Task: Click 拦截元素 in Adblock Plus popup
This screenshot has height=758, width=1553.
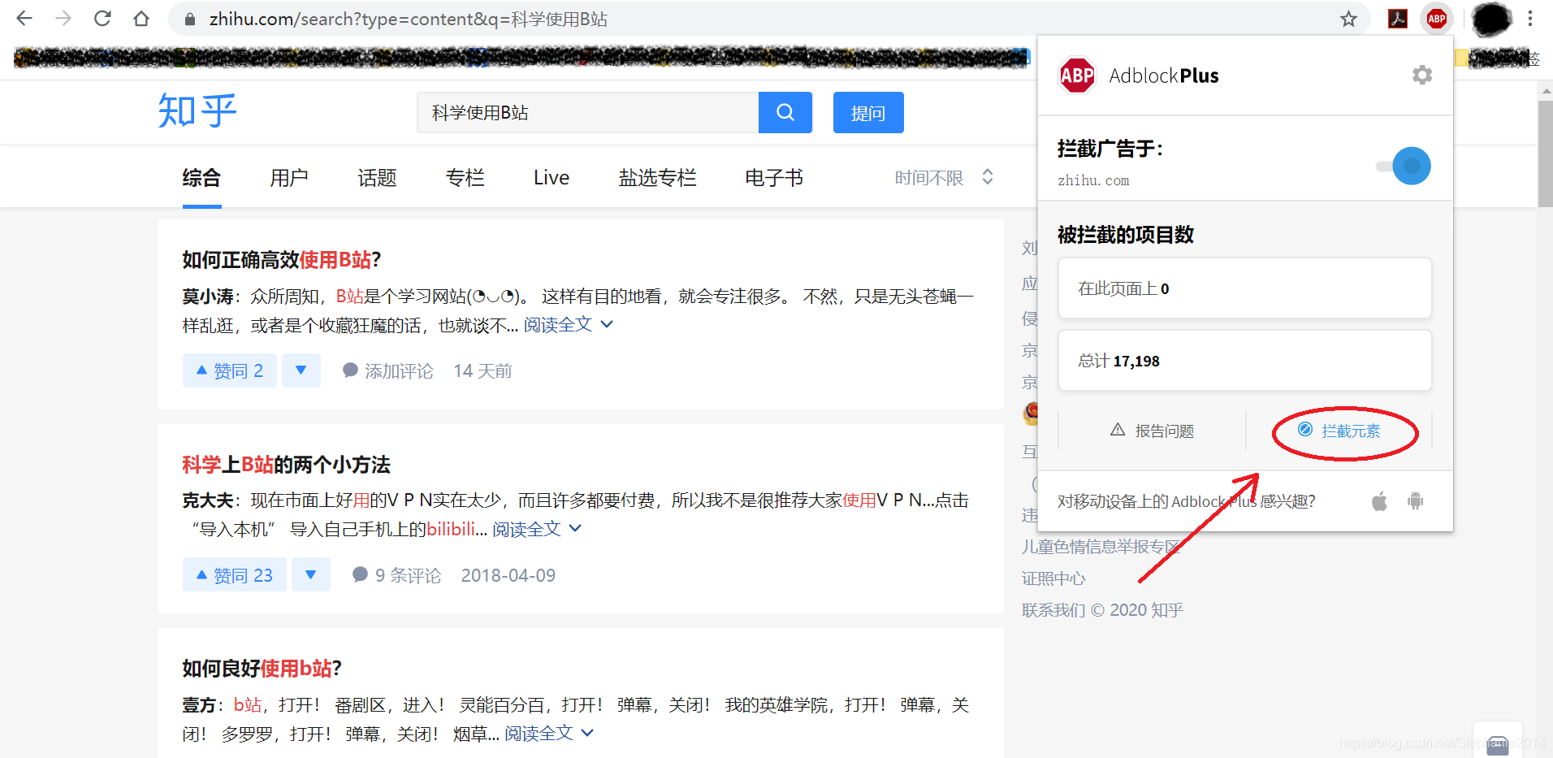Action: [x=1340, y=431]
